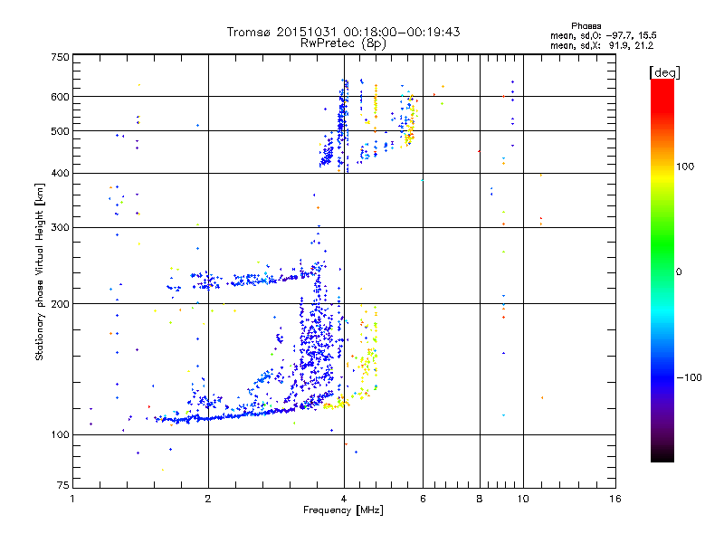
Task: Click the y-axis tick label '400'
Action: (x=60, y=173)
